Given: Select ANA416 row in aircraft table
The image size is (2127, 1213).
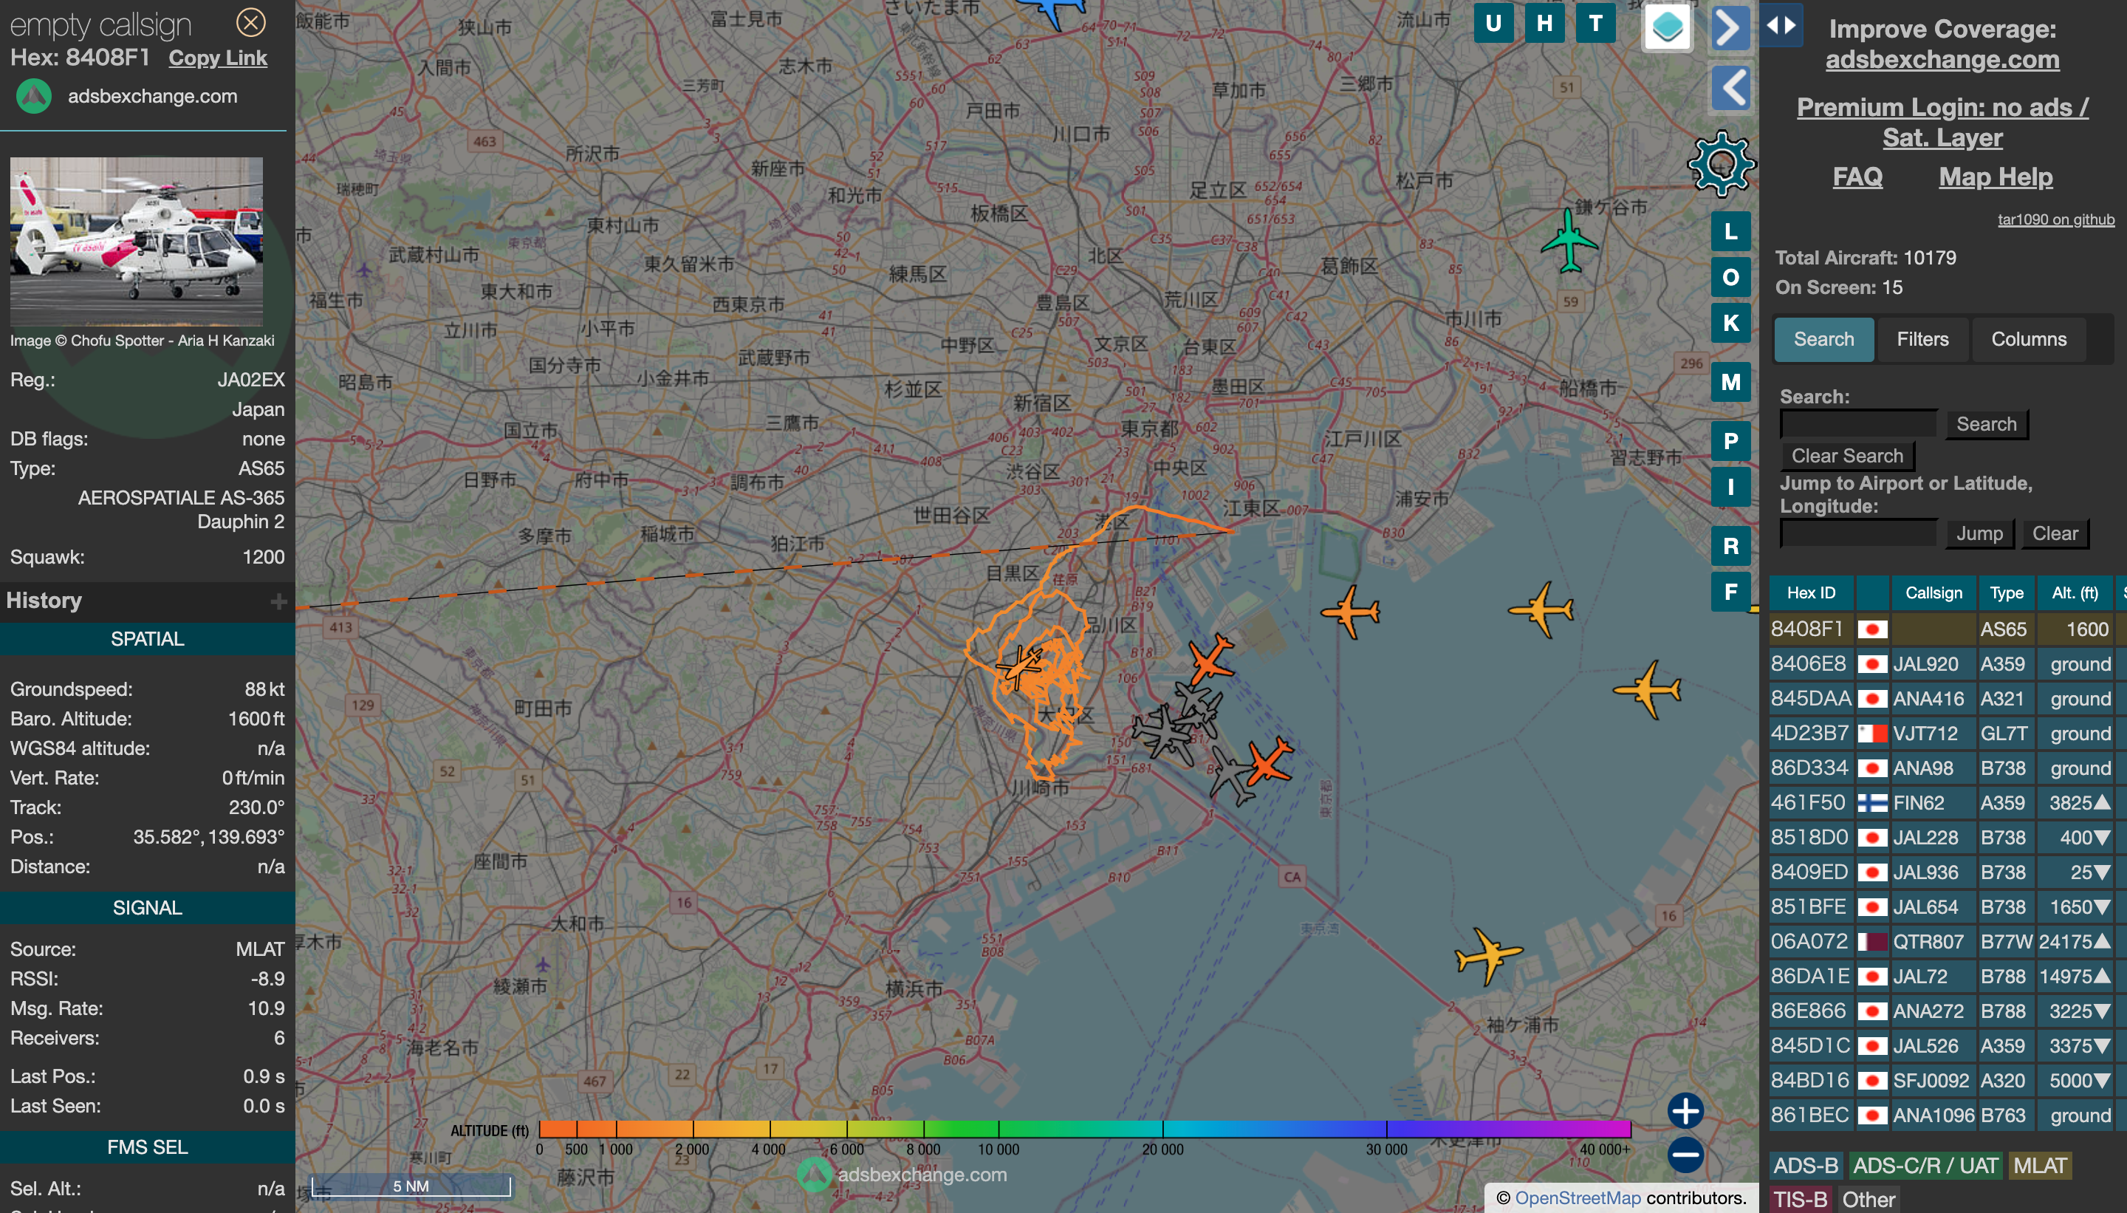Looking at the screenshot, I should (x=1947, y=698).
